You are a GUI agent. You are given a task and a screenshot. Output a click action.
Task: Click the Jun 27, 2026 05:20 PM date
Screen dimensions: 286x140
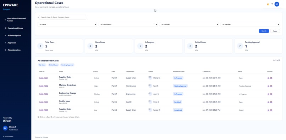(x=211, y=110)
